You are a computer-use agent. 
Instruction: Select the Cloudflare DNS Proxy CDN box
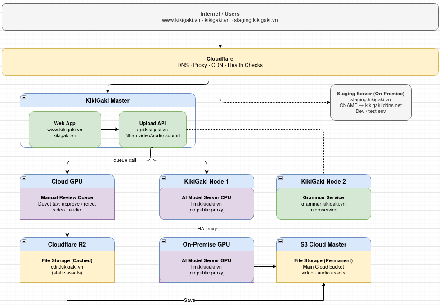(x=220, y=62)
